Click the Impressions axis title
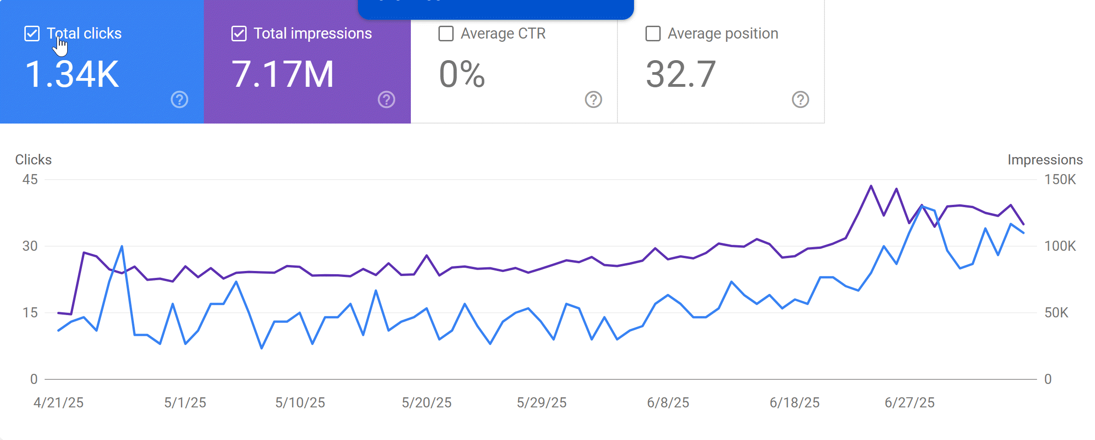Screen dimensions: 1095x440 1045,159
